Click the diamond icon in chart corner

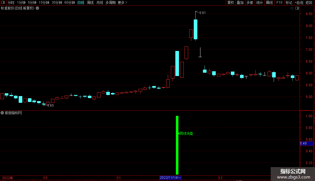click(292, 8)
